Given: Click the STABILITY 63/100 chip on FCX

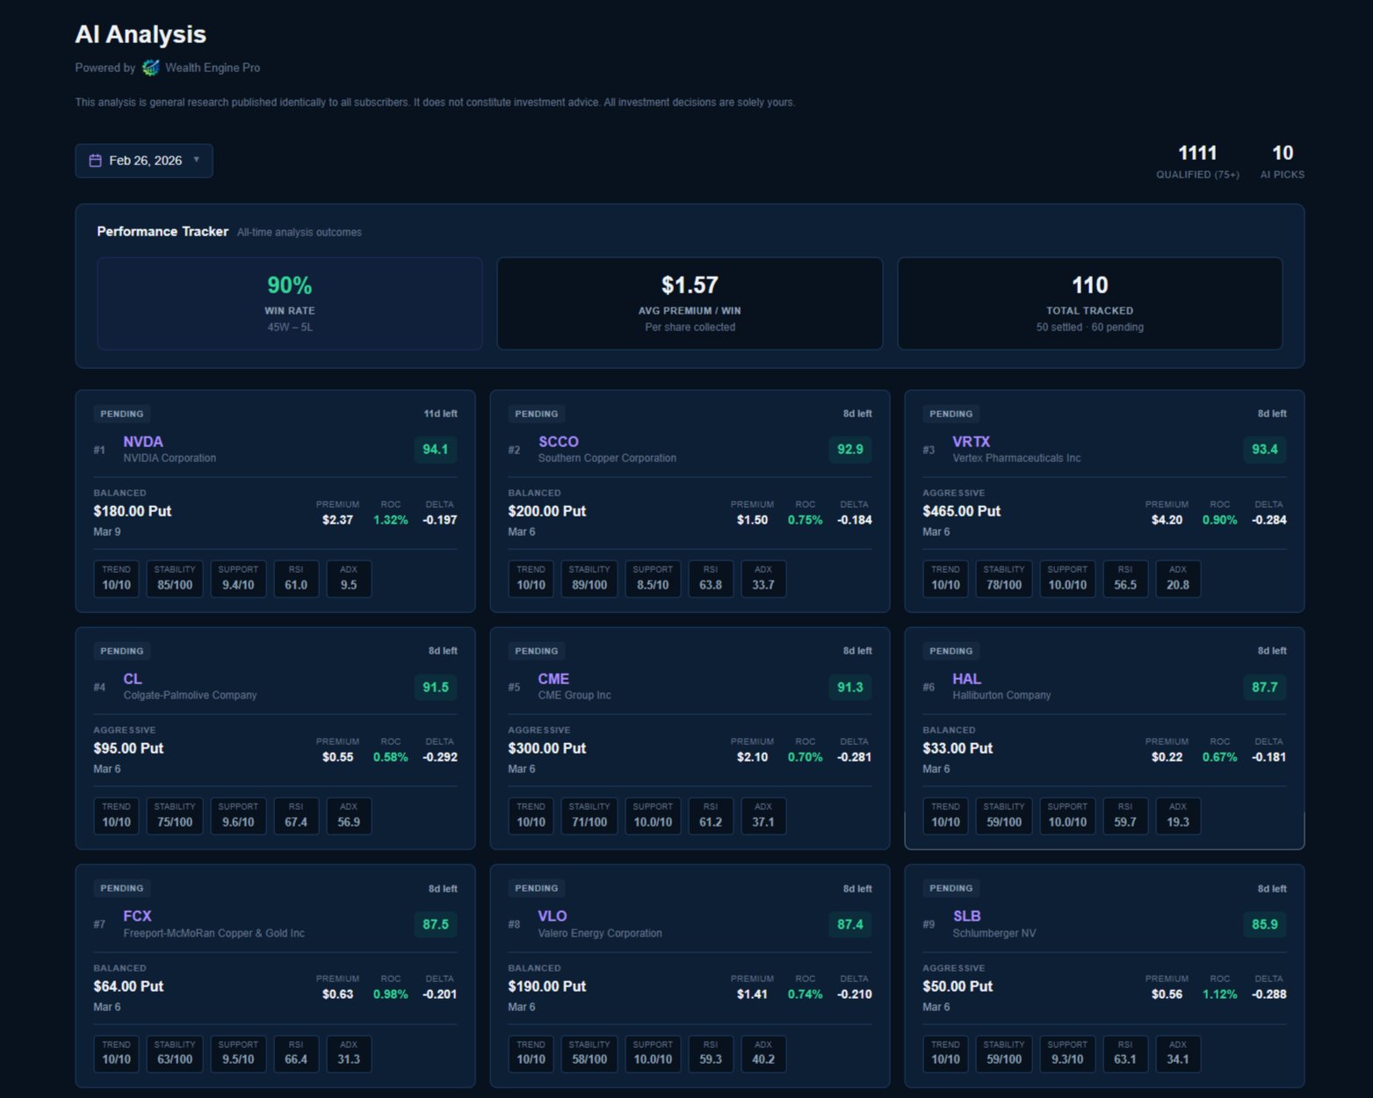Looking at the screenshot, I should [x=174, y=1053].
